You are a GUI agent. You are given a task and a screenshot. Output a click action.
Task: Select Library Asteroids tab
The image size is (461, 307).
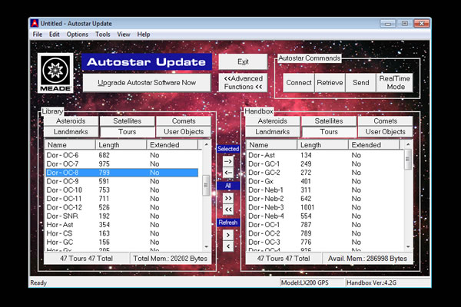tap(71, 121)
